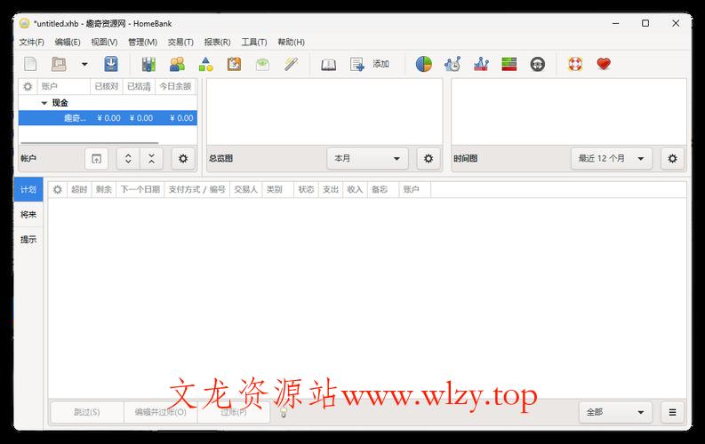Collapse the 现金 account group
The width and height of the screenshot is (705, 444).
tap(44, 103)
